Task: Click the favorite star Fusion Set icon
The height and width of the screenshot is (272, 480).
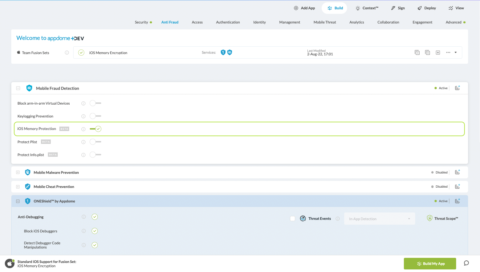Action: [438, 52]
